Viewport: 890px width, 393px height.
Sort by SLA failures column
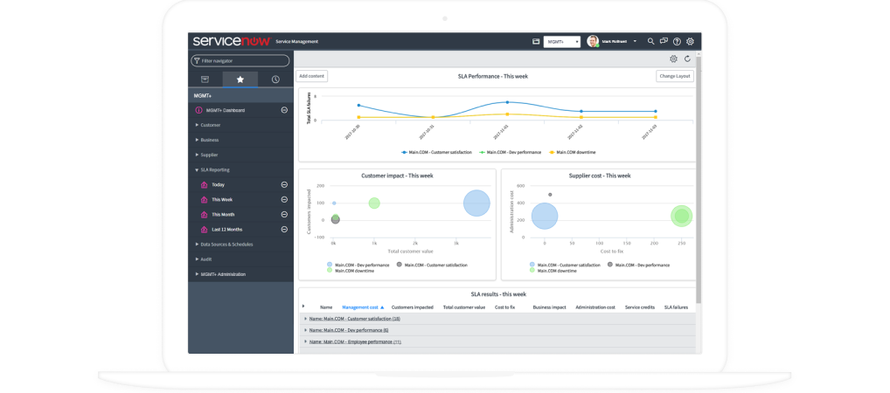676,307
